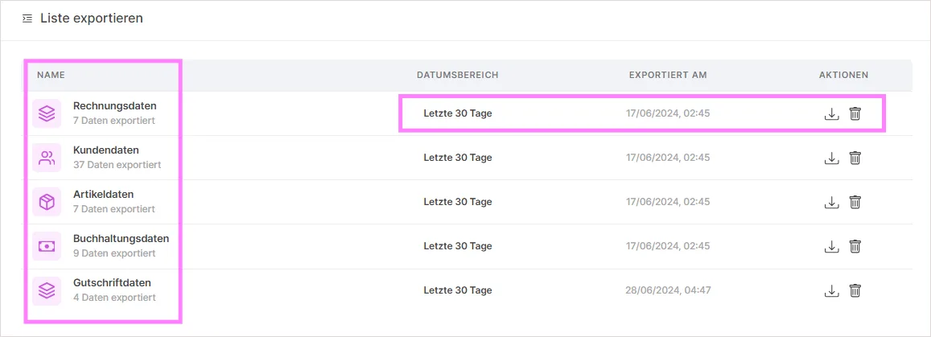Download the Buchhaltungsdaten export
Image resolution: width=931 pixels, height=337 pixels.
click(832, 246)
